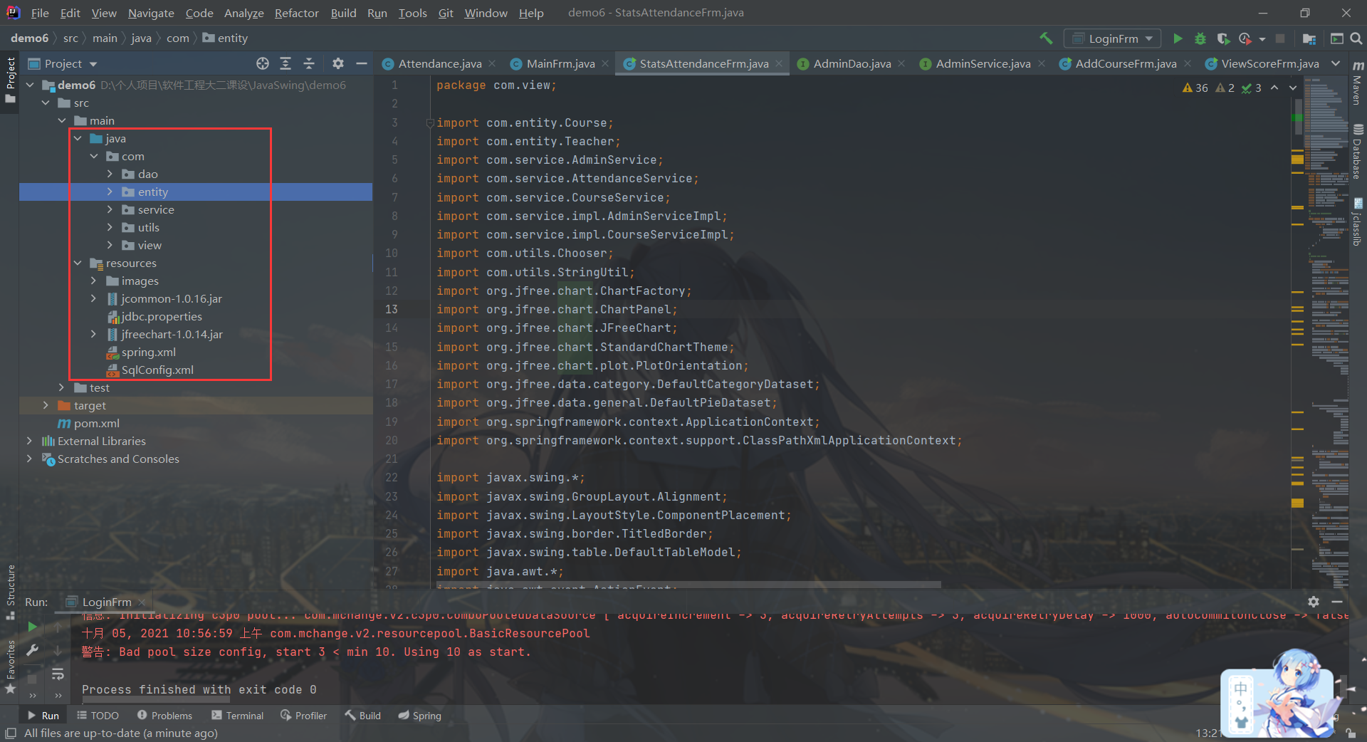
Task: Open Project panel settings gear
Action: pyautogui.click(x=338, y=64)
